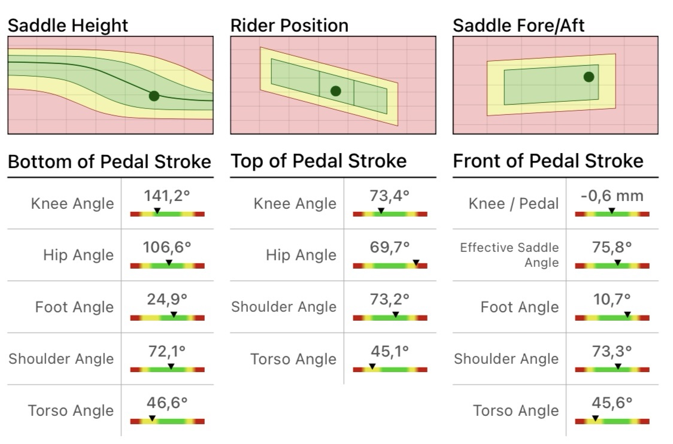Click the green dot in Rider Position chart
The height and width of the screenshot is (444, 673).
(335, 91)
